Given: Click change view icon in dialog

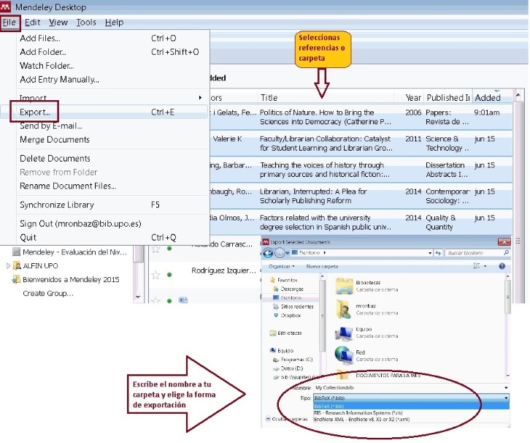Looking at the screenshot, I should tap(476, 266).
